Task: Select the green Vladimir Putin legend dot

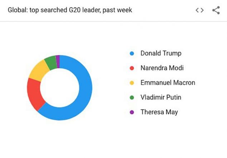Action: click(x=132, y=97)
